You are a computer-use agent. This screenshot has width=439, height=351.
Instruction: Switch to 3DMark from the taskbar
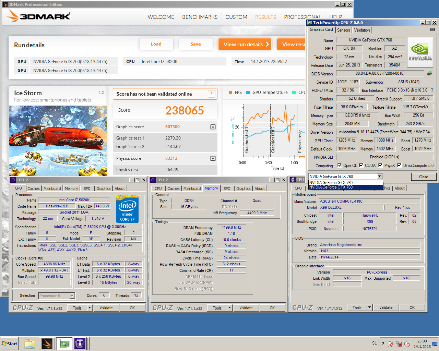pyautogui.click(x=47, y=344)
